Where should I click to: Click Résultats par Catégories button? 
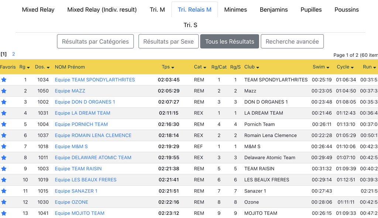coord(95,42)
